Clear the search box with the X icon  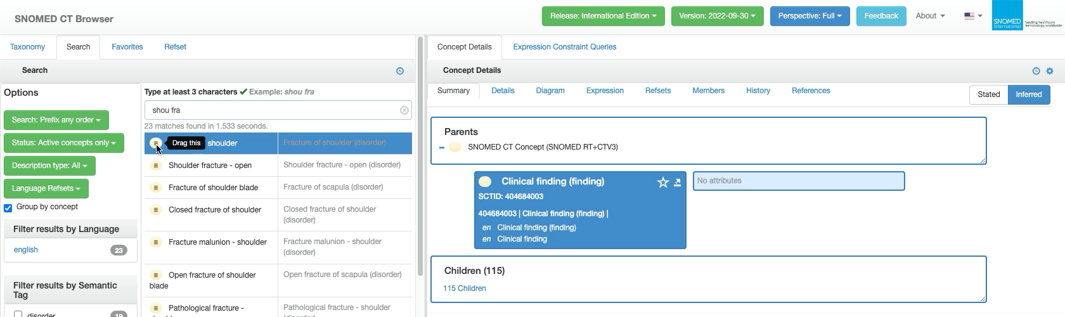[404, 110]
